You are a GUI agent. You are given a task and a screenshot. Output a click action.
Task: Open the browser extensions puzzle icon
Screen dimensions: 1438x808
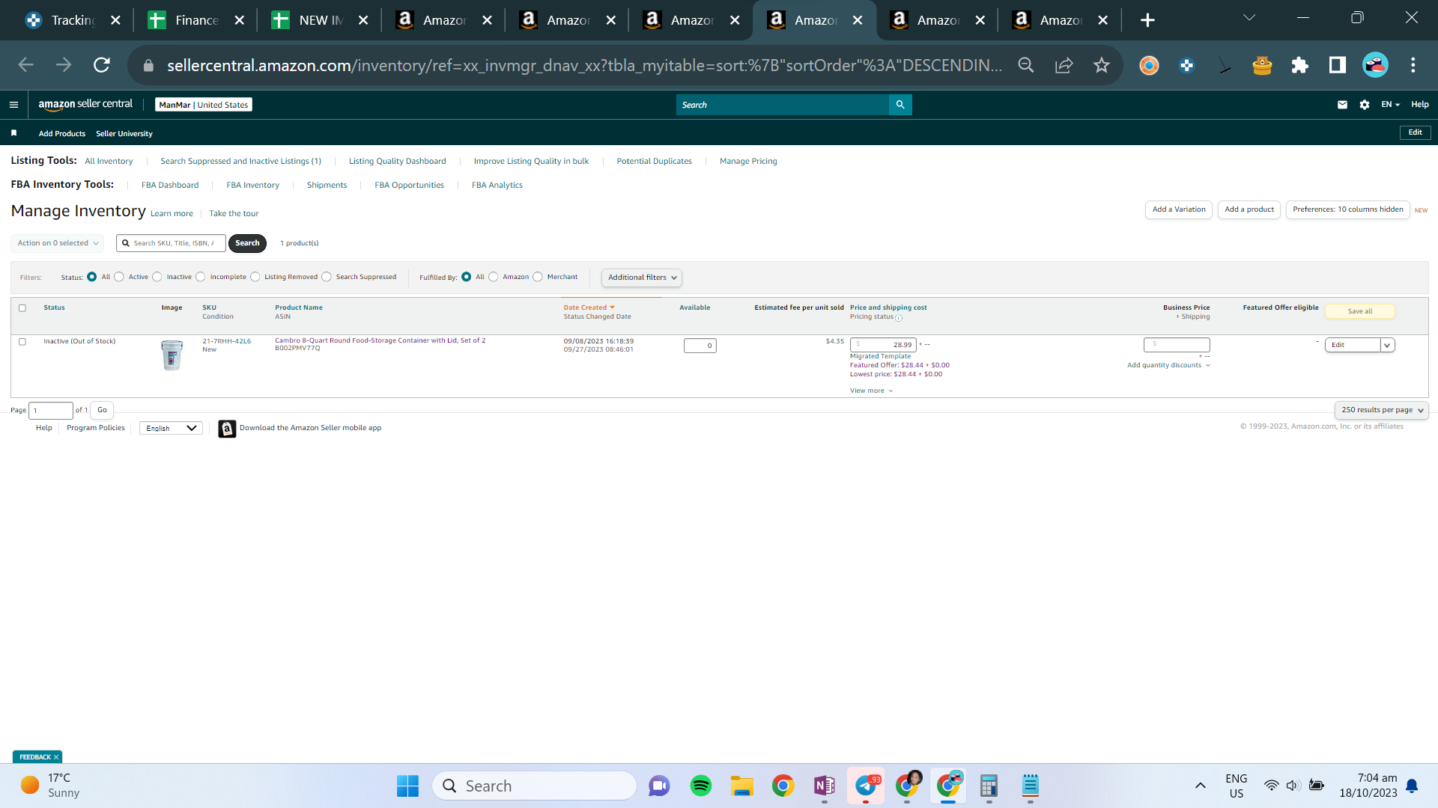coord(1299,65)
